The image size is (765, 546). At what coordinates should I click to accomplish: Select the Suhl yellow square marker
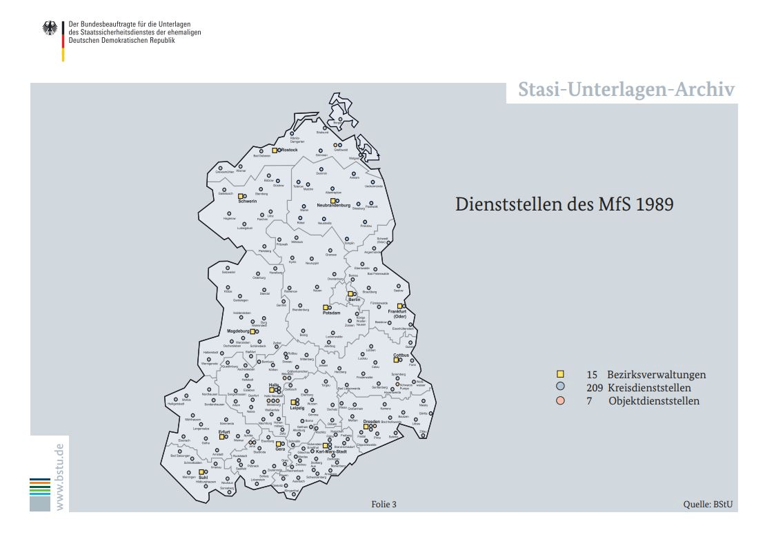(201, 472)
